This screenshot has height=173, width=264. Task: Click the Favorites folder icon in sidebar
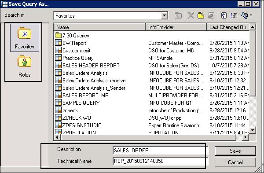[x=24, y=33]
